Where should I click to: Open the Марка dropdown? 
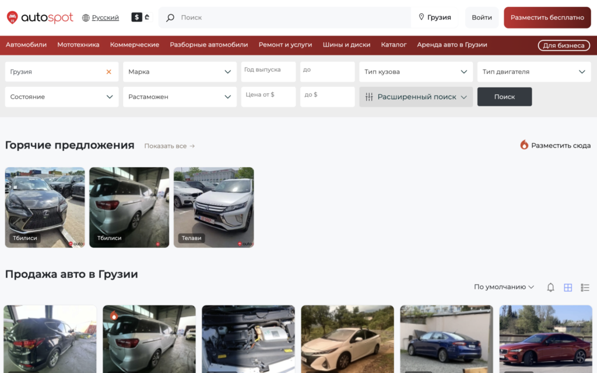180,72
